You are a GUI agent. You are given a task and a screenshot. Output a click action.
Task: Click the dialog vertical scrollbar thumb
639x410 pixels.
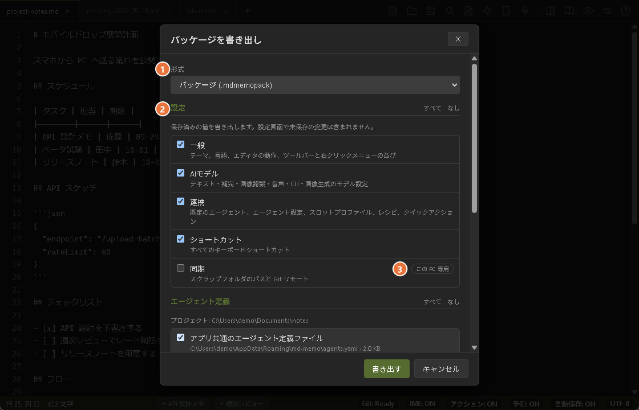click(474, 138)
